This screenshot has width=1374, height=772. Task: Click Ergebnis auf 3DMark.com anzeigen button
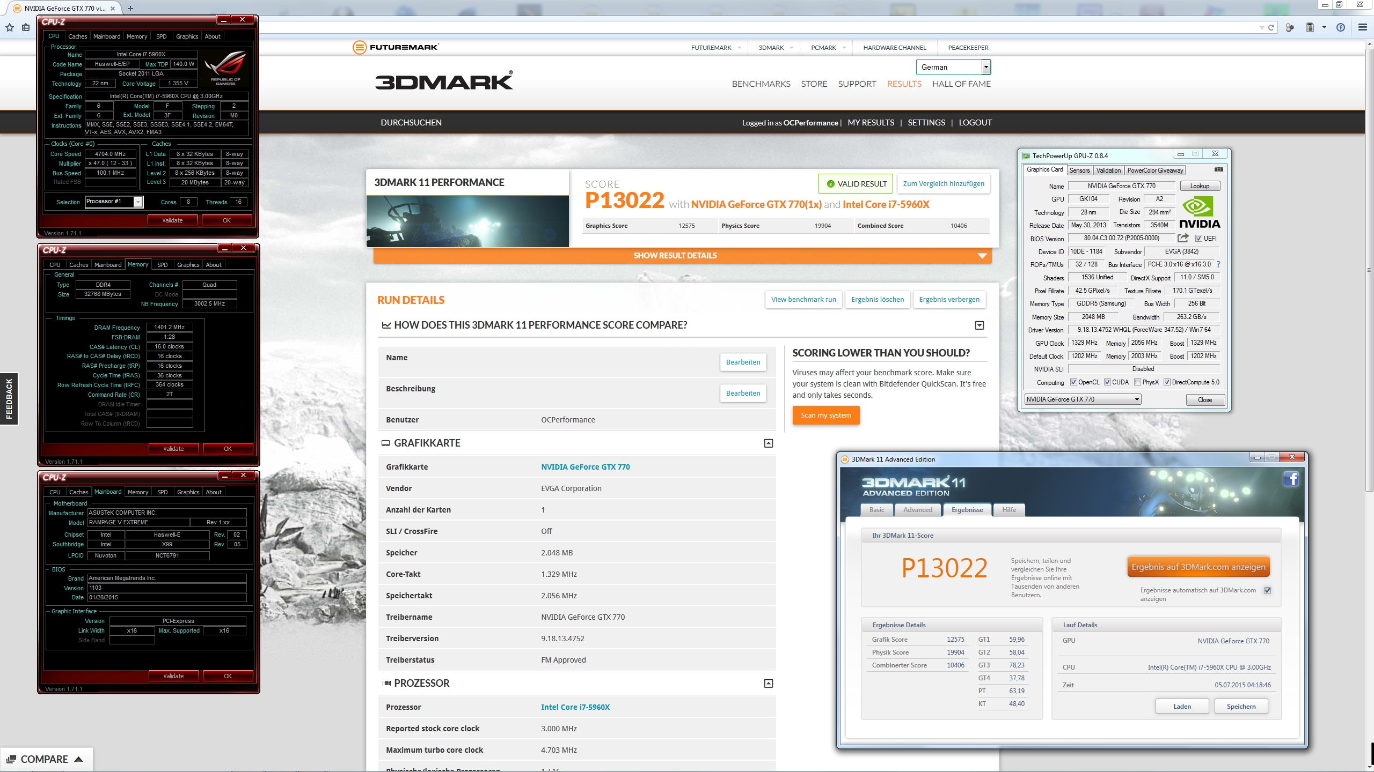(x=1198, y=567)
